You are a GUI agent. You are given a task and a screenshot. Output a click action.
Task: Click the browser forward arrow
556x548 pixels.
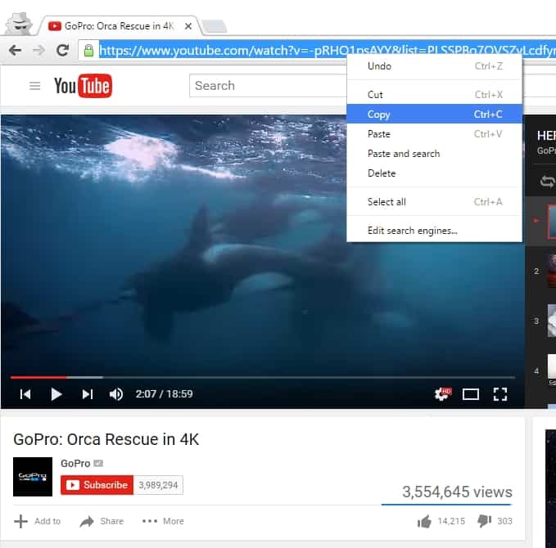pos(38,50)
